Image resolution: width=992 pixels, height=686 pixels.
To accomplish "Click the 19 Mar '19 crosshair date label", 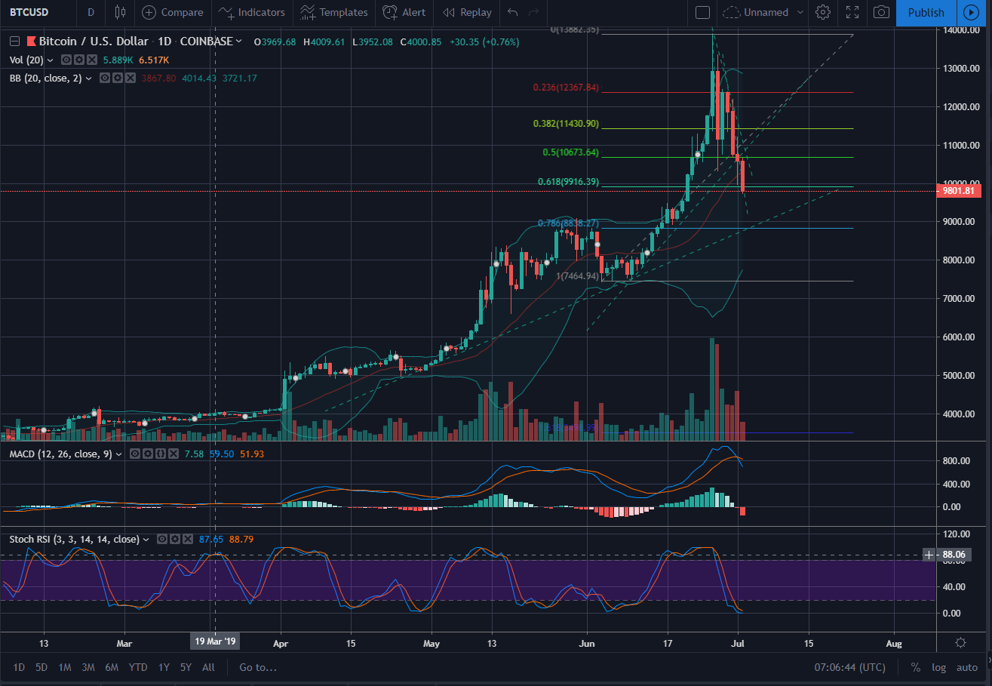I will coord(215,641).
